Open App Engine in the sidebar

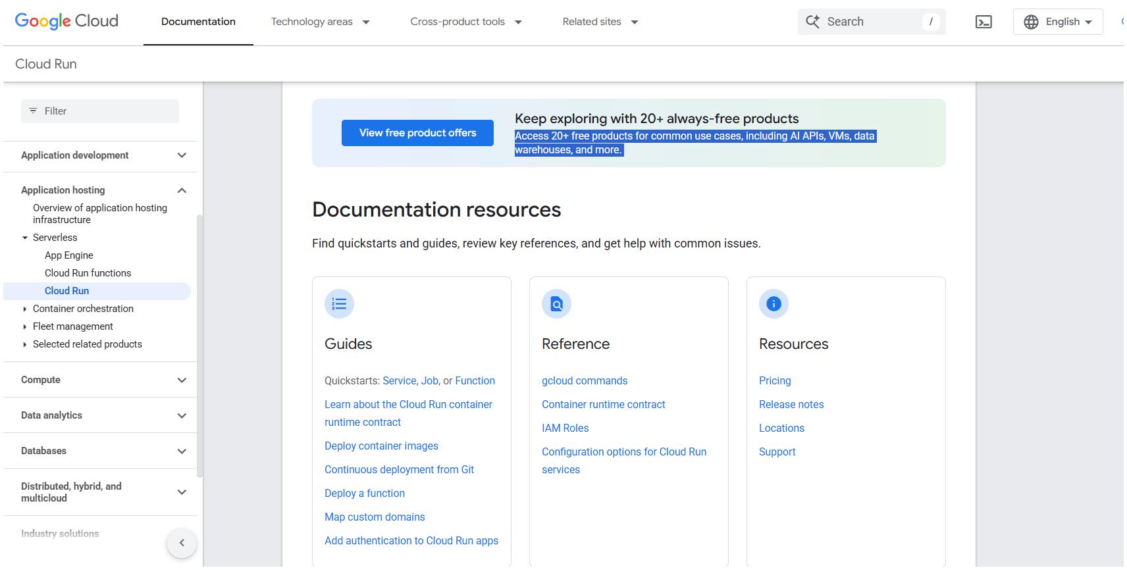[x=69, y=255]
